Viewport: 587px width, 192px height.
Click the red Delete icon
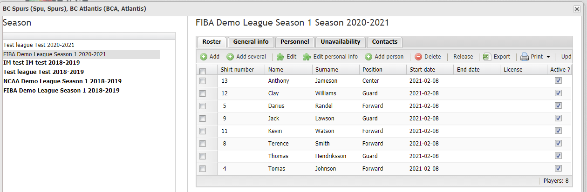(x=418, y=57)
